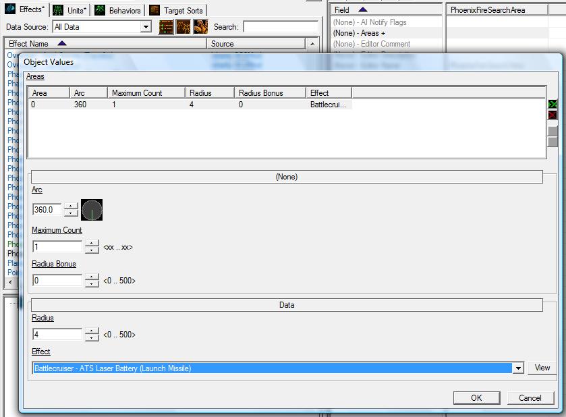The width and height of the screenshot is (566, 417).
Task: Dismiss the dialog with Cancel
Action: [x=530, y=398]
